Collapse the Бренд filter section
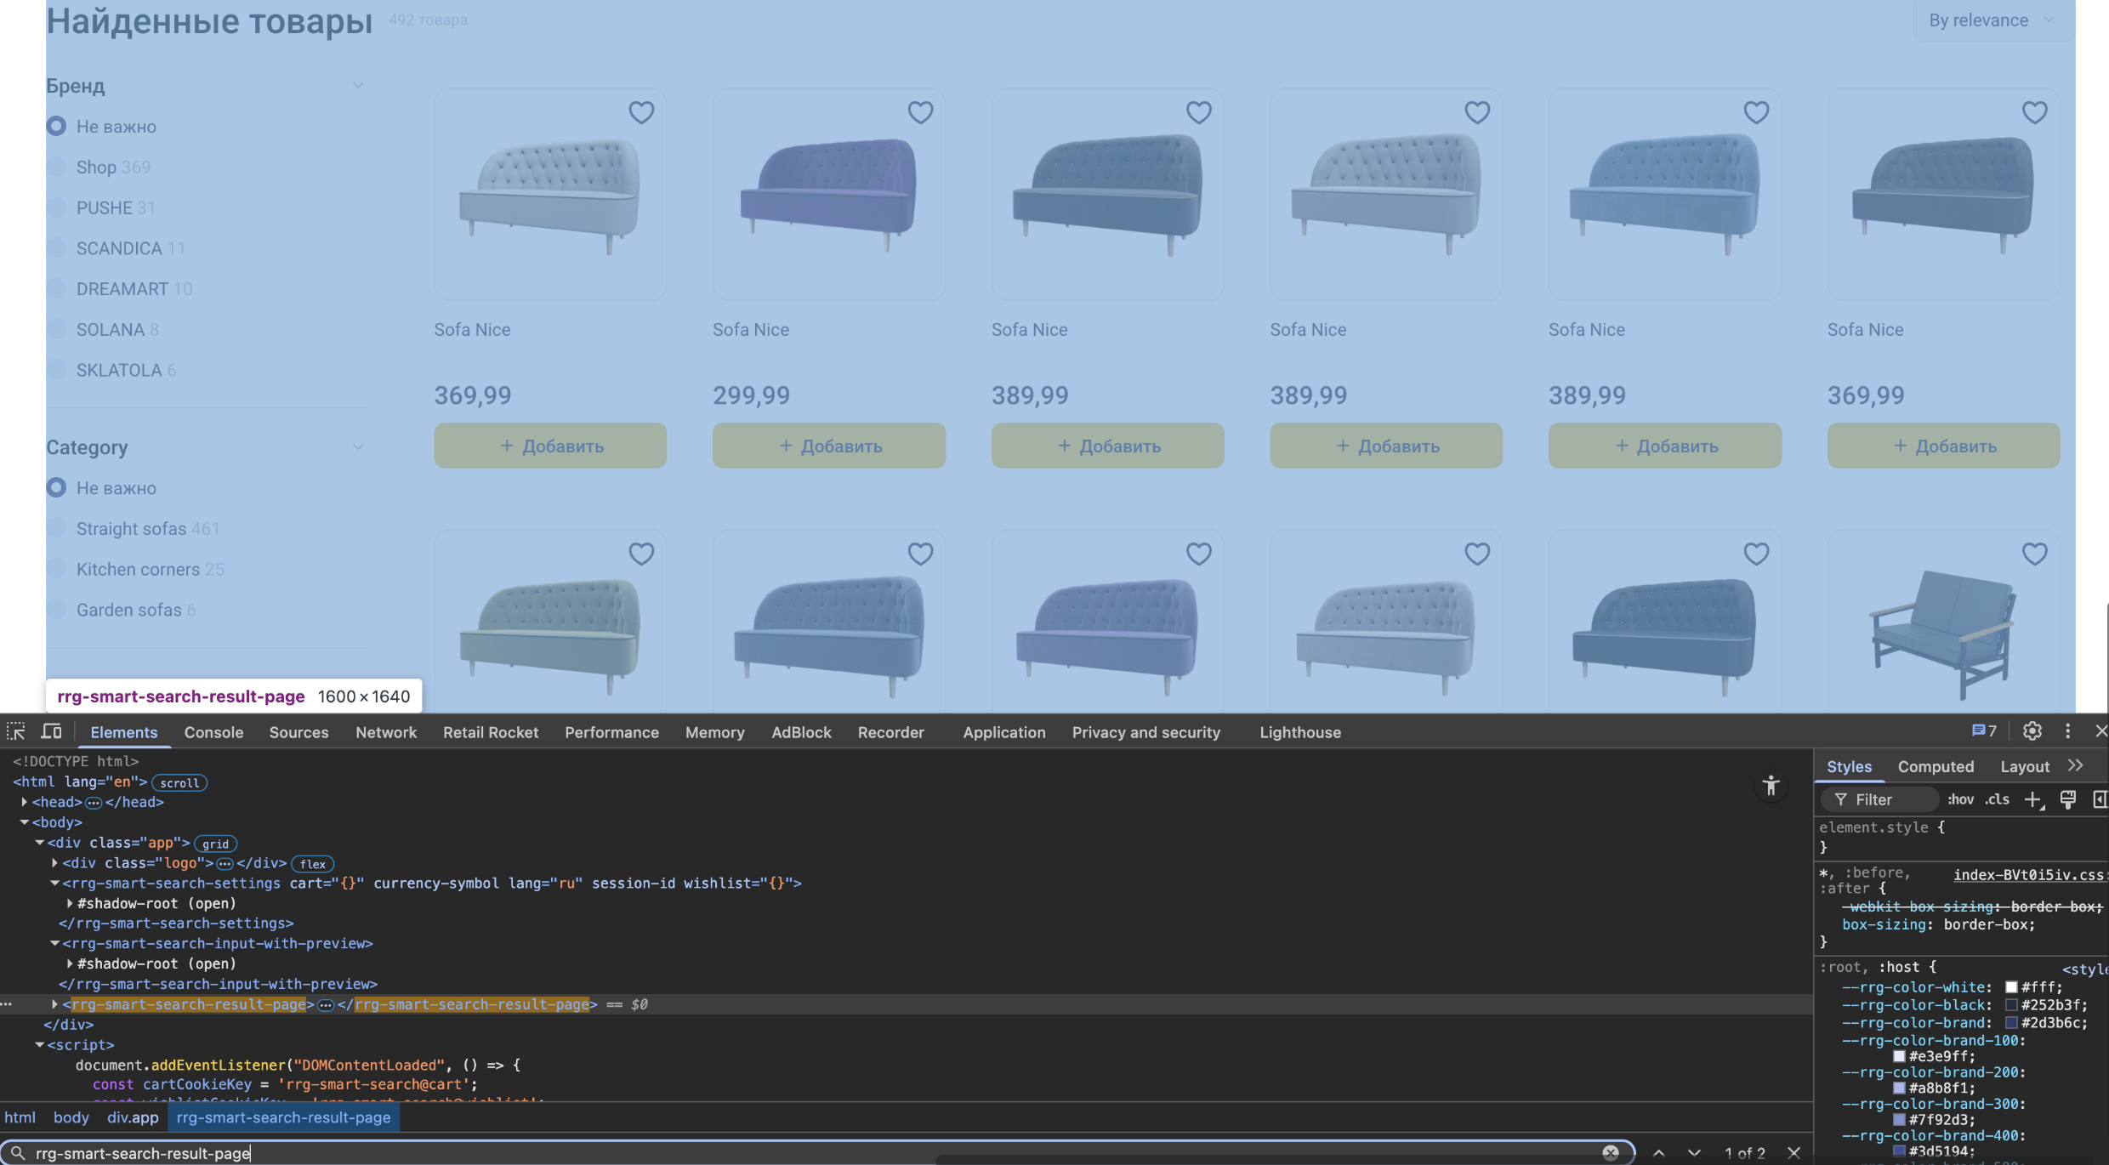 coord(358,85)
